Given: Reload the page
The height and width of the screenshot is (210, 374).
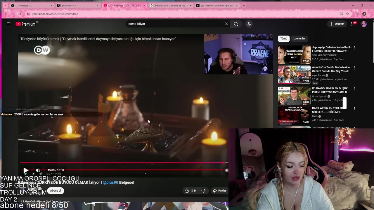Looking at the screenshot, I should coord(20,14).
